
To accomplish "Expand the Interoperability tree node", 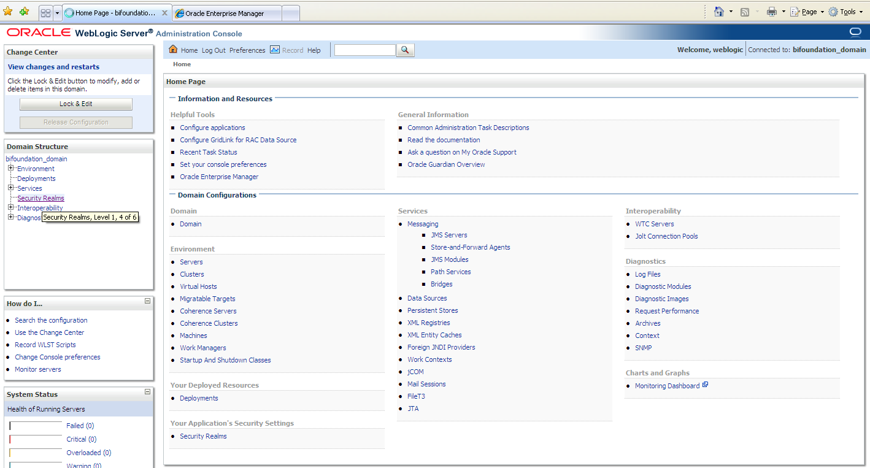I will (11, 208).
